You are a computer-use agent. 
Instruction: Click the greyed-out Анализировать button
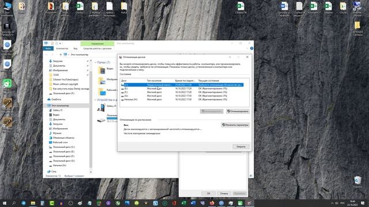pos(212,111)
